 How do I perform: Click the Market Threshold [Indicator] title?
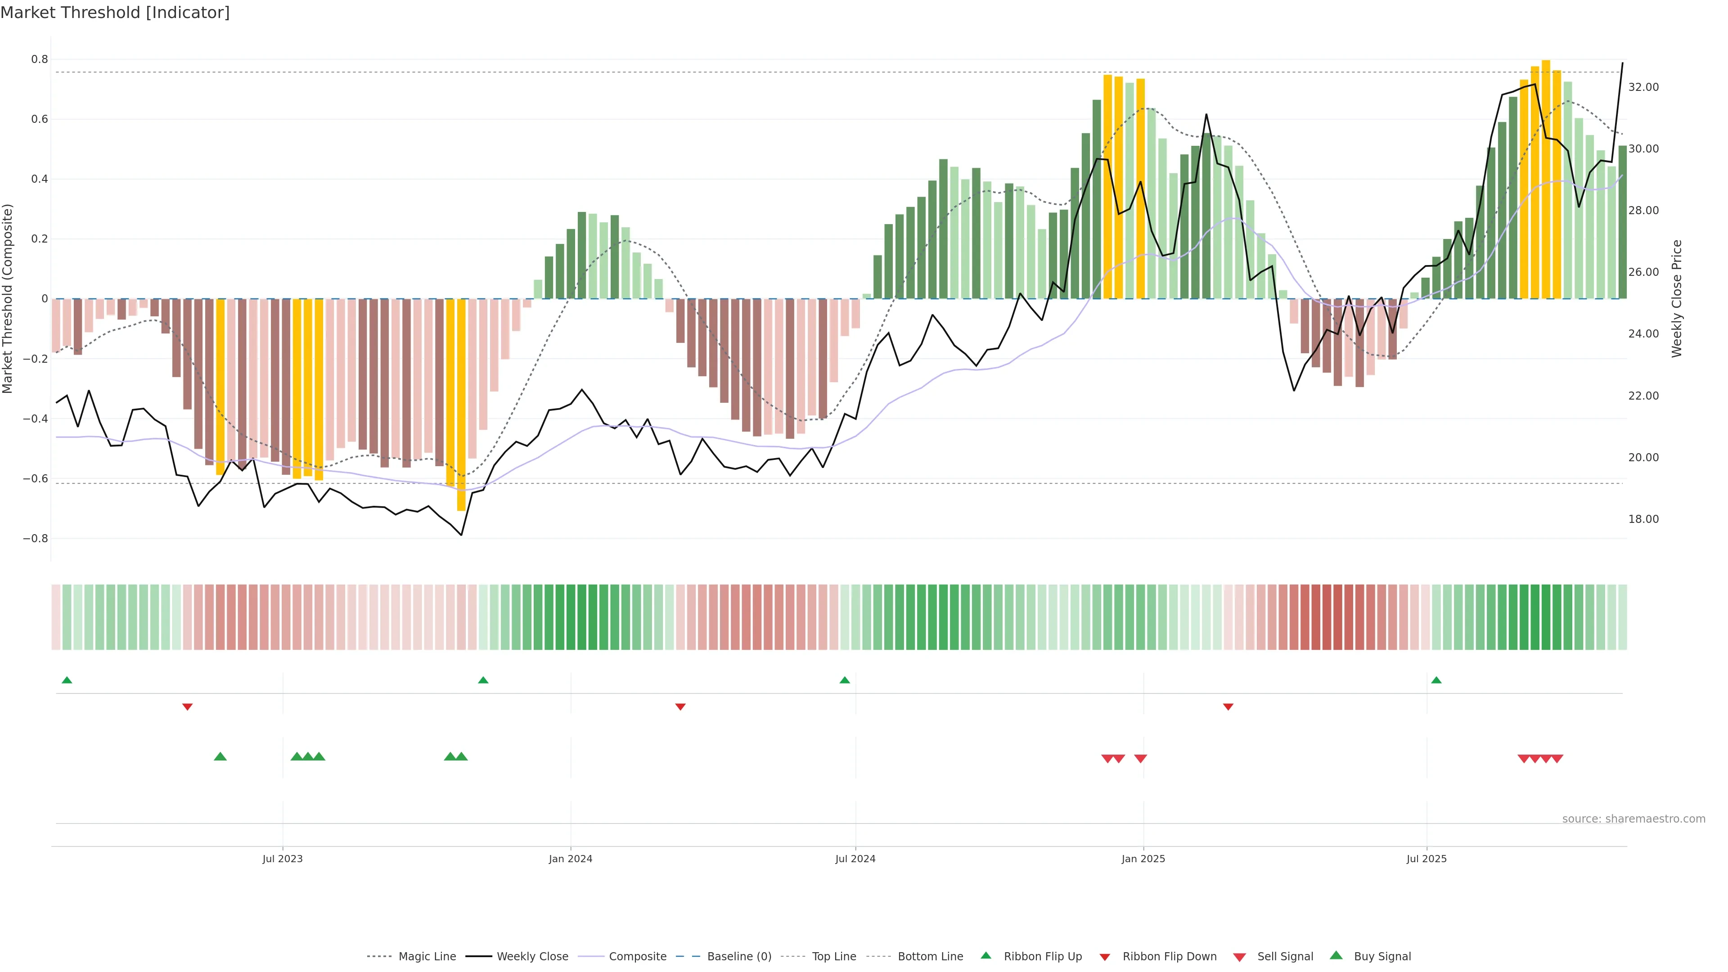(115, 13)
